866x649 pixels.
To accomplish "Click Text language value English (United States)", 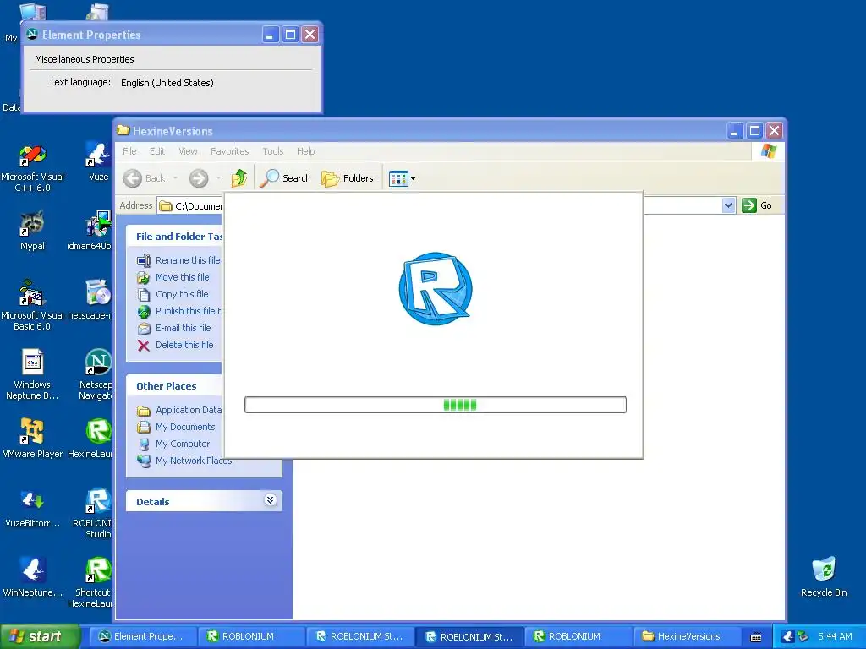I will (167, 83).
